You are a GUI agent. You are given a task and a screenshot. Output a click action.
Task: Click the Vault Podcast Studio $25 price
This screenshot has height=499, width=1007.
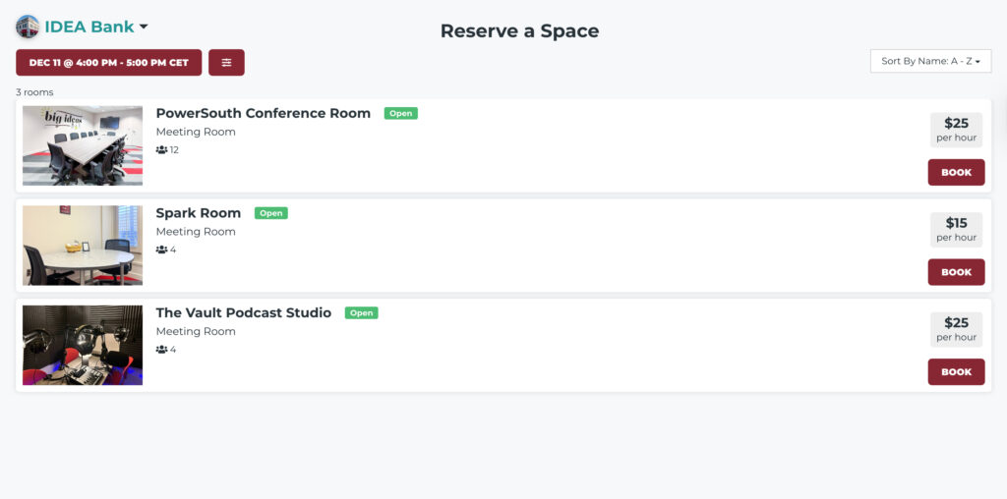pyautogui.click(x=956, y=330)
